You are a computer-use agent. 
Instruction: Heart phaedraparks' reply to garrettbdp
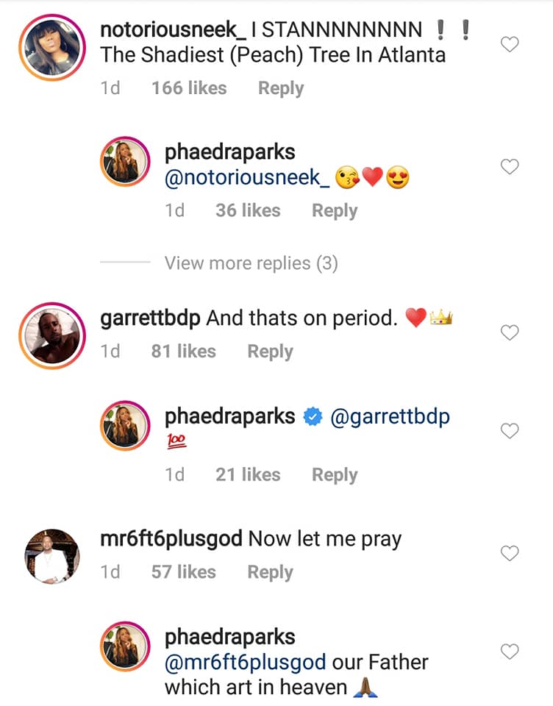(510, 431)
